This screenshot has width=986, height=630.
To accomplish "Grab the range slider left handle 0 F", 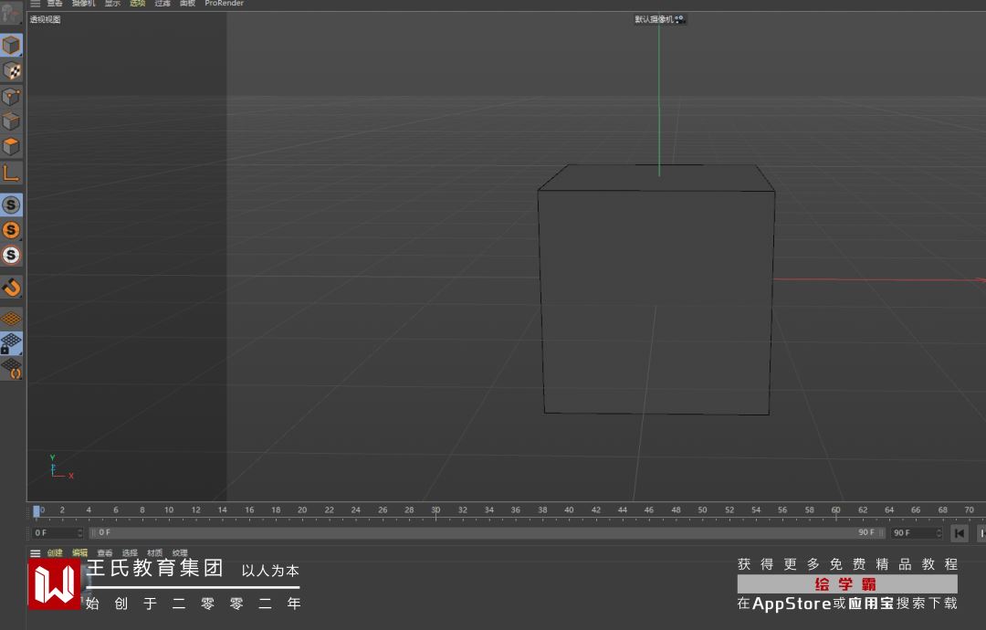I will coord(93,532).
